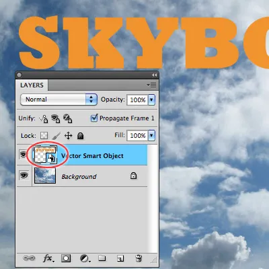The image size is (269, 269).
Task: Toggle Lock transparent pixels
Action: click(x=44, y=135)
